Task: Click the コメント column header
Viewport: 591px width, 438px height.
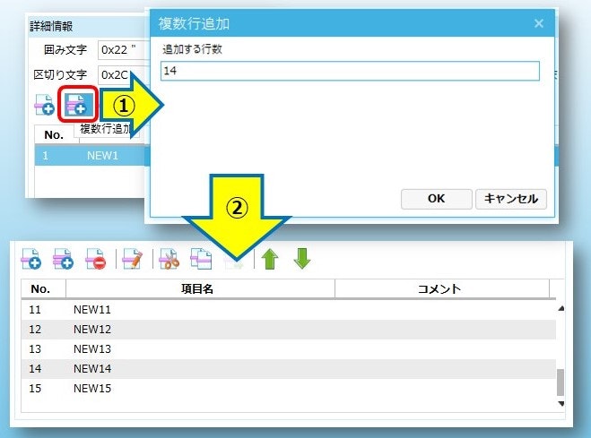Action: (x=442, y=289)
